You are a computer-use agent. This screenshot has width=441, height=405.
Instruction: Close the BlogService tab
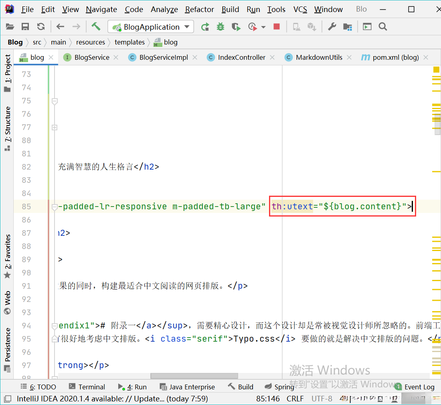coord(116,57)
